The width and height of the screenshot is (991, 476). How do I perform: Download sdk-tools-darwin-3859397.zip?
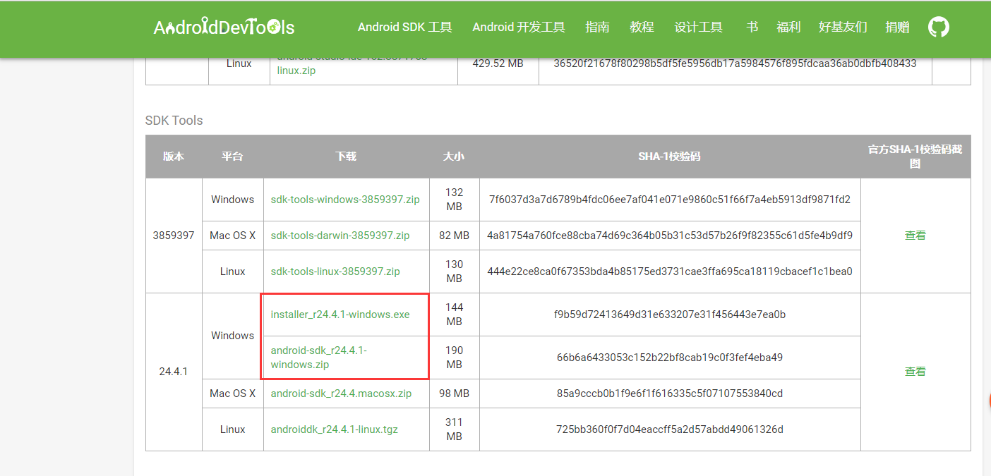pyautogui.click(x=340, y=236)
